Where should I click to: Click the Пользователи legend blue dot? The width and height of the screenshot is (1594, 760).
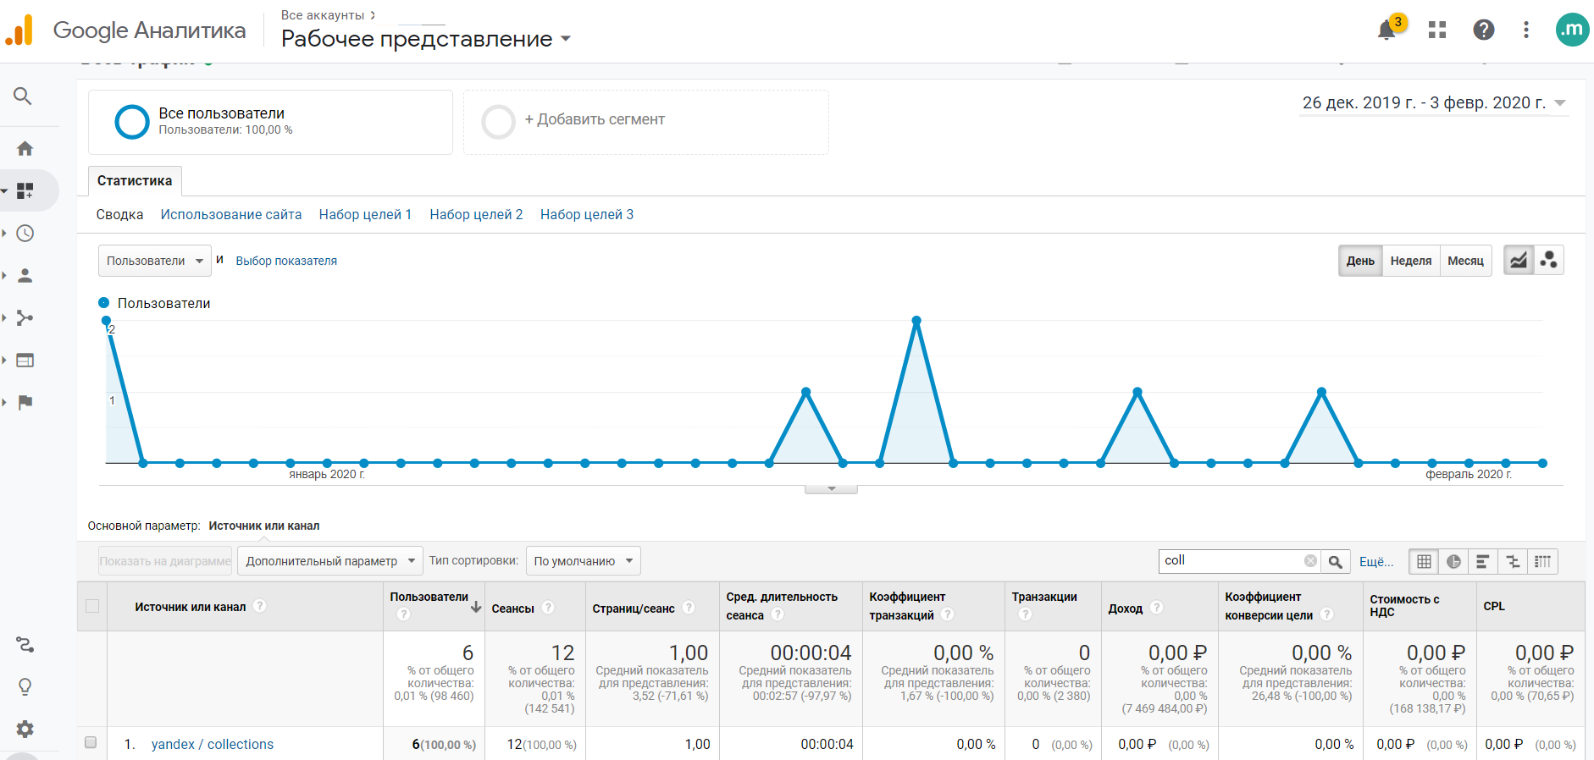click(104, 303)
